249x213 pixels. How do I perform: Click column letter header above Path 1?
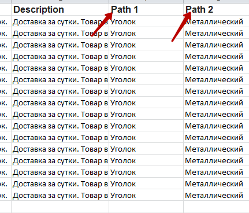[x=146, y=1]
